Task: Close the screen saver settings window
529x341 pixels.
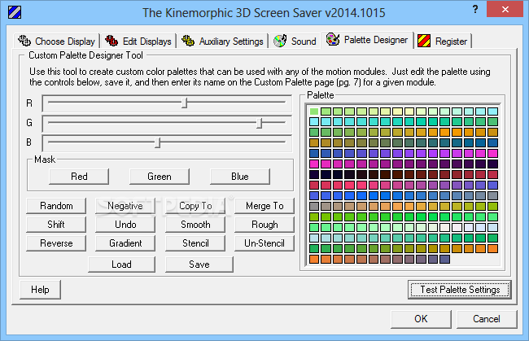Action: click(x=505, y=9)
